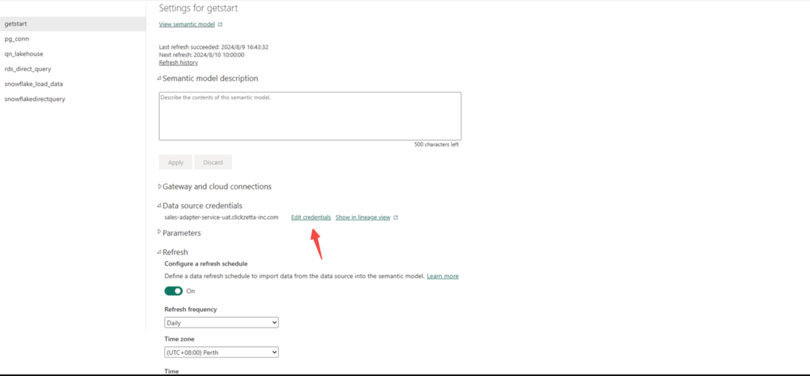The image size is (810, 376).
Task: Open rds_direct_query settings from list
Action: tap(28, 69)
